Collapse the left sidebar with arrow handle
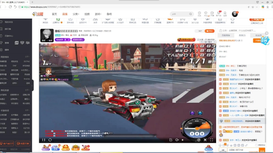This screenshot has width=273, height=153. [x=32, y=85]
